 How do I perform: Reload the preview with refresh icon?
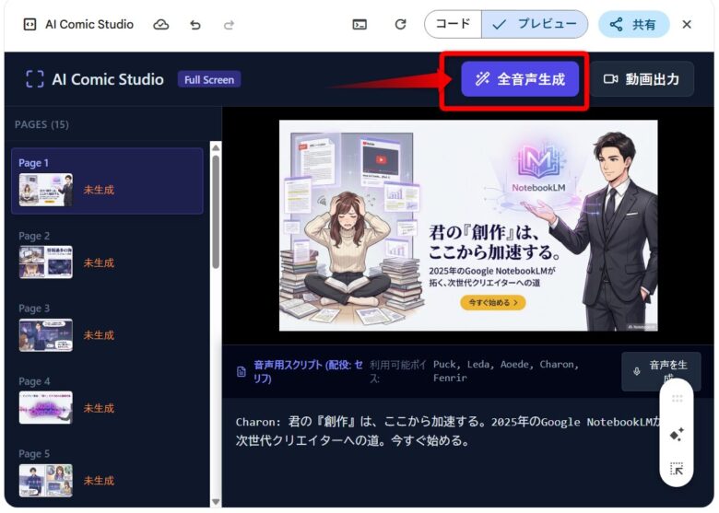tap(400, 25)
